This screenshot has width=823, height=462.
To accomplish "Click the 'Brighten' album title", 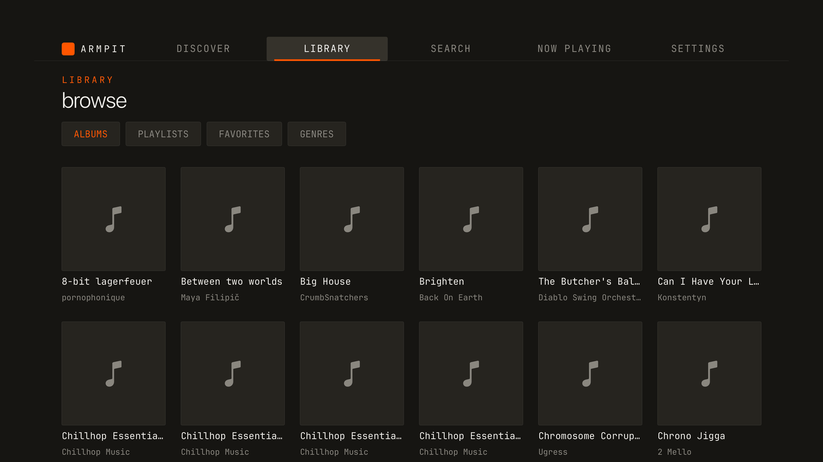I will pos(442,281).
